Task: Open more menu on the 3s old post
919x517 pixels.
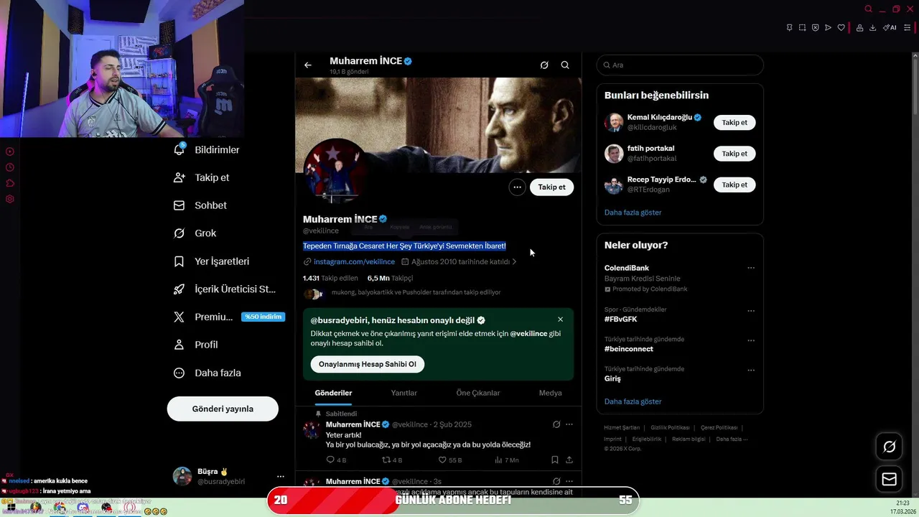Action: (569, 481)
